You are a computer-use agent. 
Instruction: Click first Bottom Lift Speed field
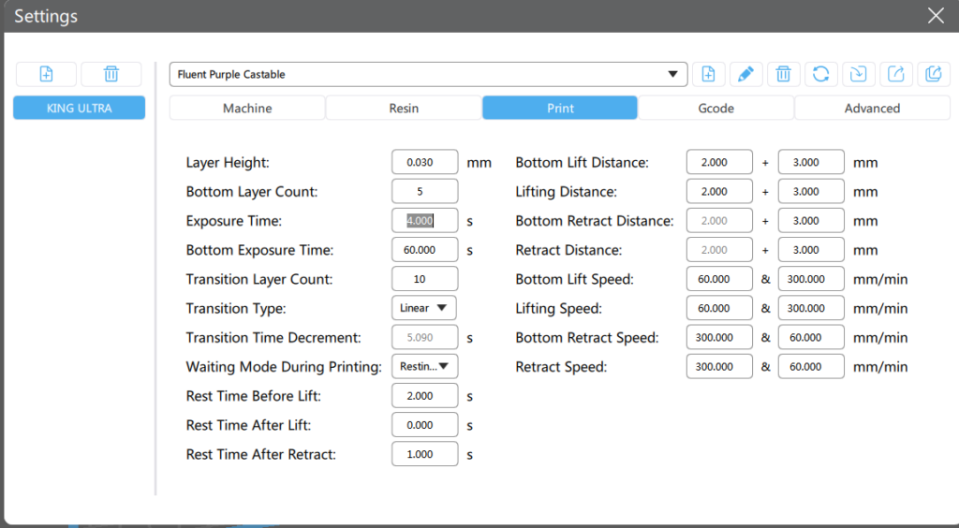pyautogui.click(x=719, y=279)
